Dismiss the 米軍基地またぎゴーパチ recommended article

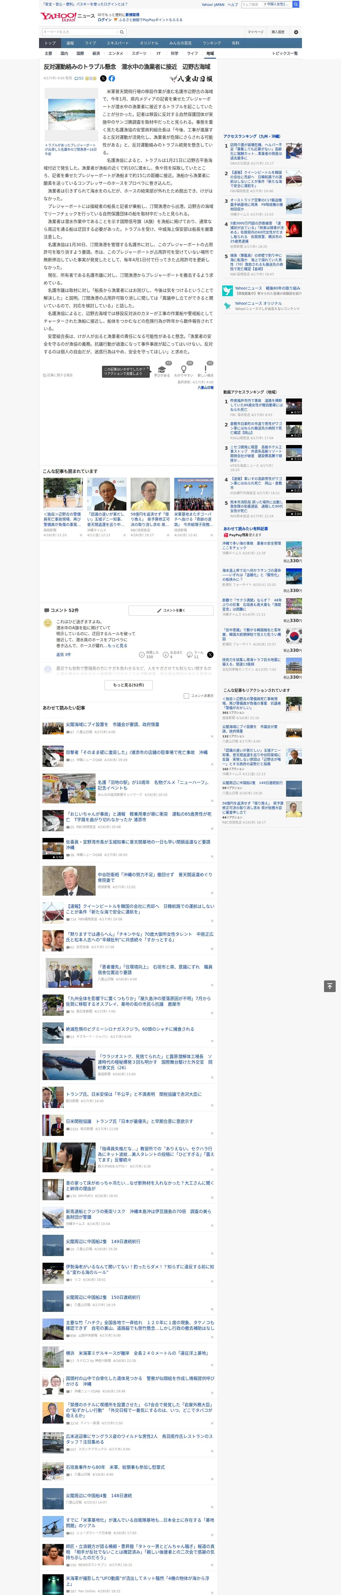[212, 535]
